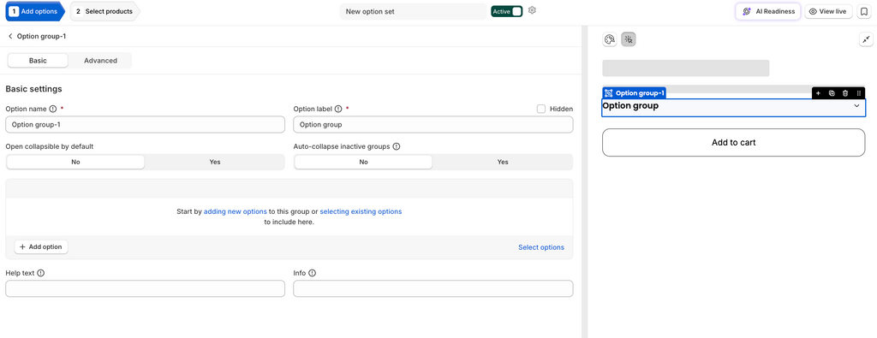Viewport: 877px width, 338px height.
Task: Go back using Option group-1 chevron
Action: coord(10,36)
